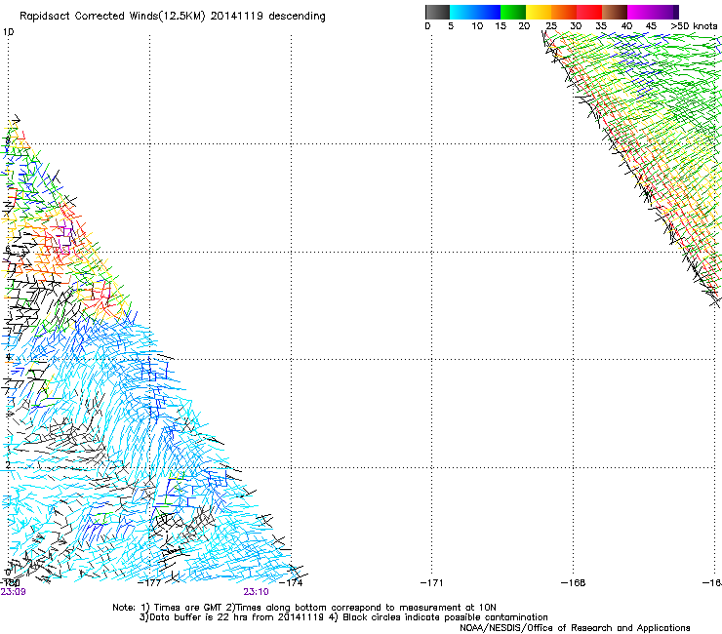722x634 pixels.
Task: Click the '23:09' purple time label
Action: (x=13, y=592)
